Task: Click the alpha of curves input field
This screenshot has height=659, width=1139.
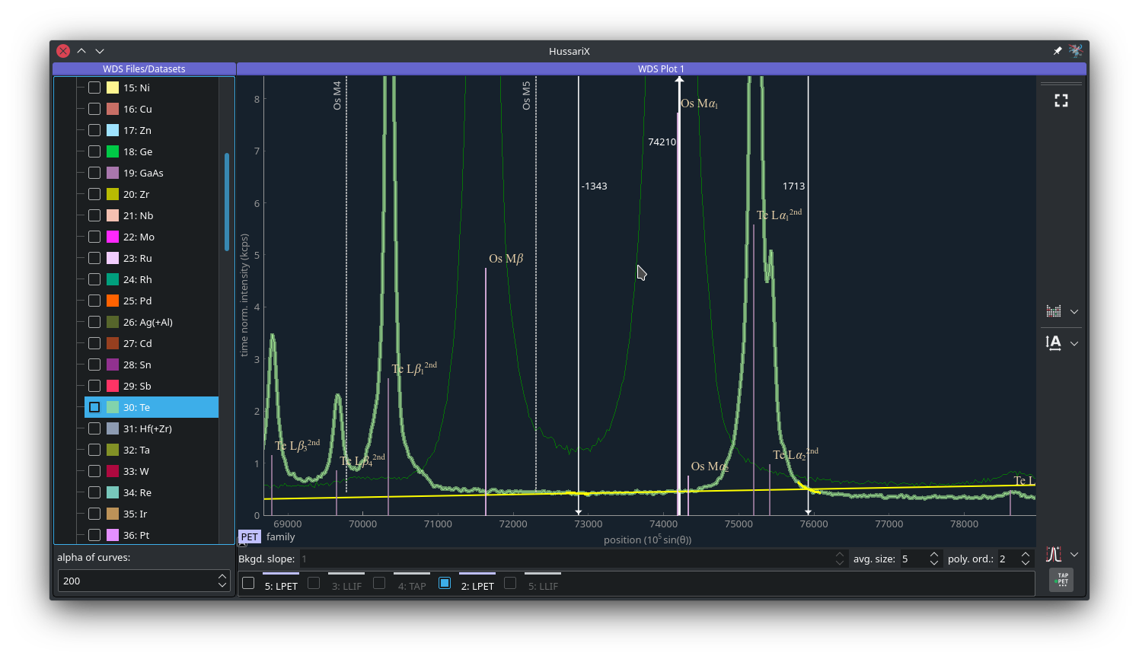Action: 137,581
